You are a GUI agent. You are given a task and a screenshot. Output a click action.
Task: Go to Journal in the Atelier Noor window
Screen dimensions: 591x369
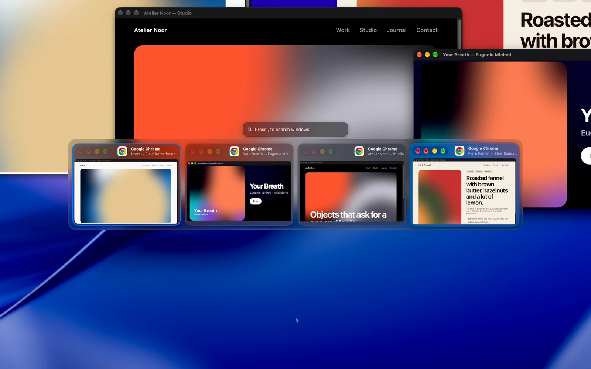point(397,30)
